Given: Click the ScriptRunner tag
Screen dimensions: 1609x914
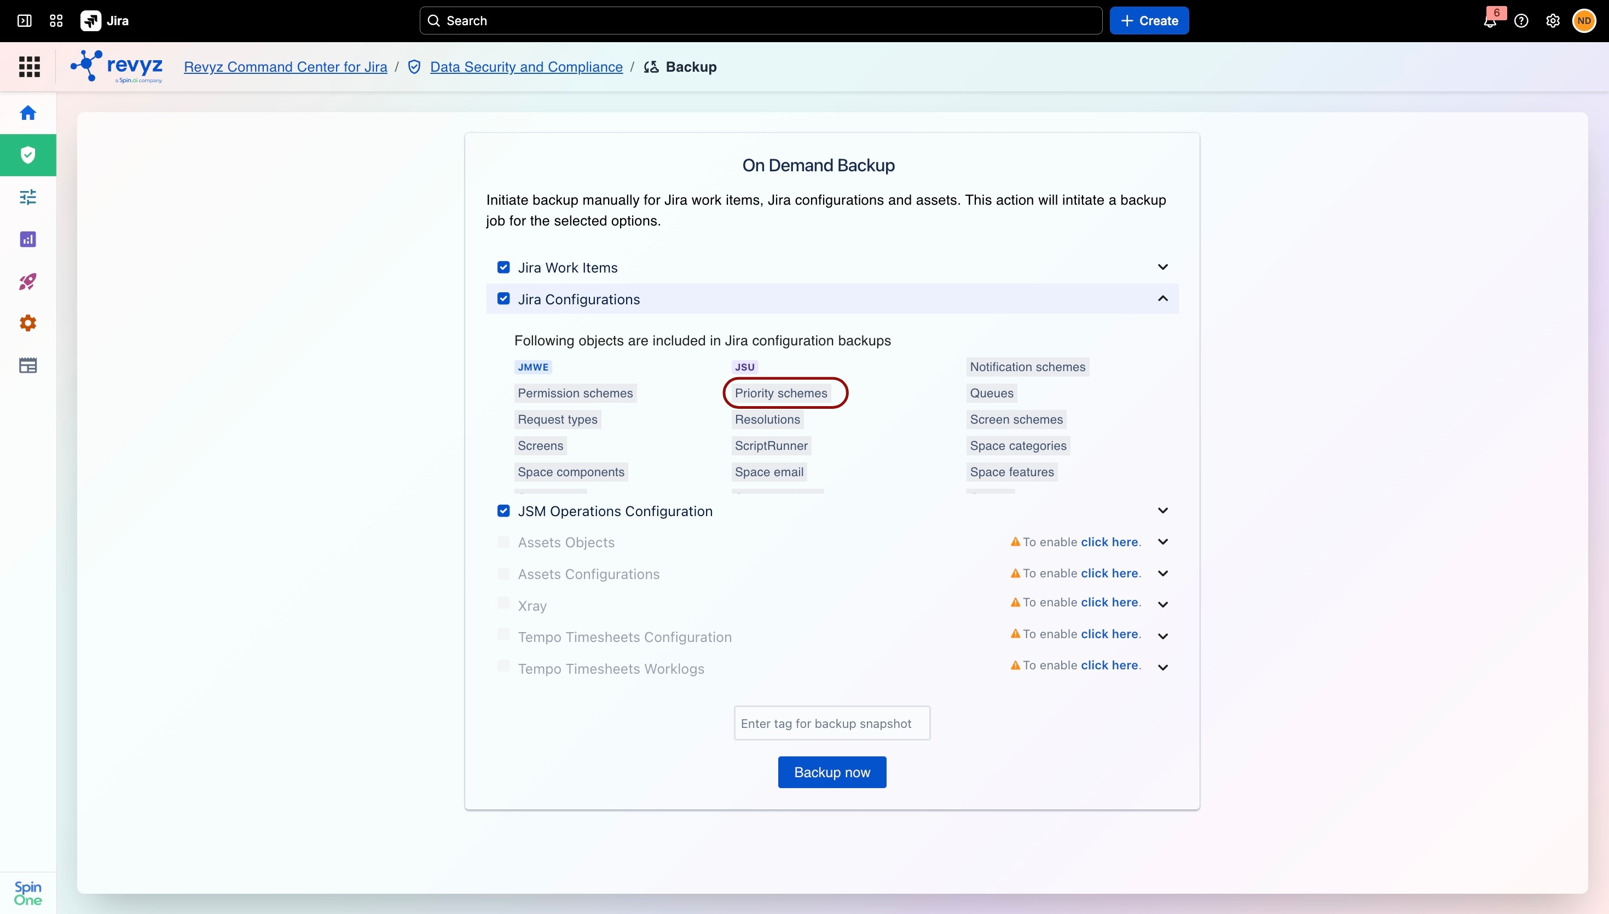Looking at the screenshot, I should [771, 446].
